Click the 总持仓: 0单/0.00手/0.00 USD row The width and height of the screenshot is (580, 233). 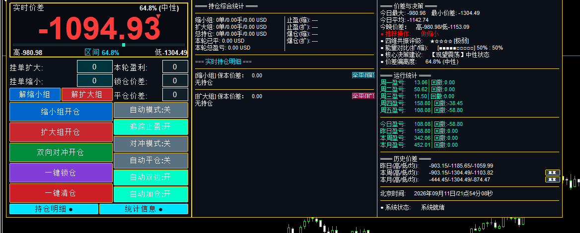click(x=231, y=34)
